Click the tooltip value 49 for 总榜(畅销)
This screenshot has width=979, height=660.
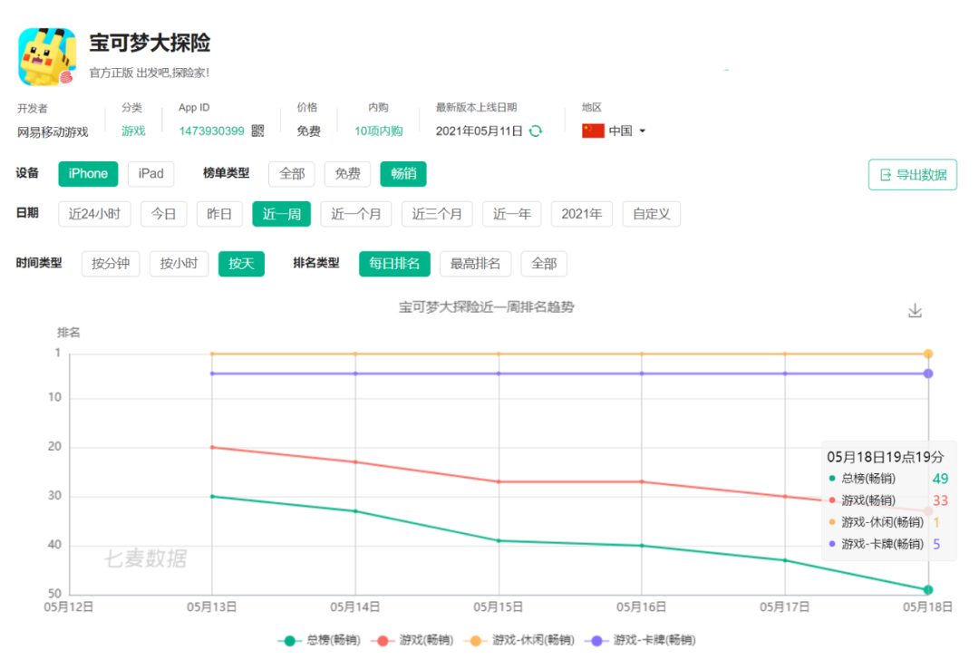pos(940,479)
